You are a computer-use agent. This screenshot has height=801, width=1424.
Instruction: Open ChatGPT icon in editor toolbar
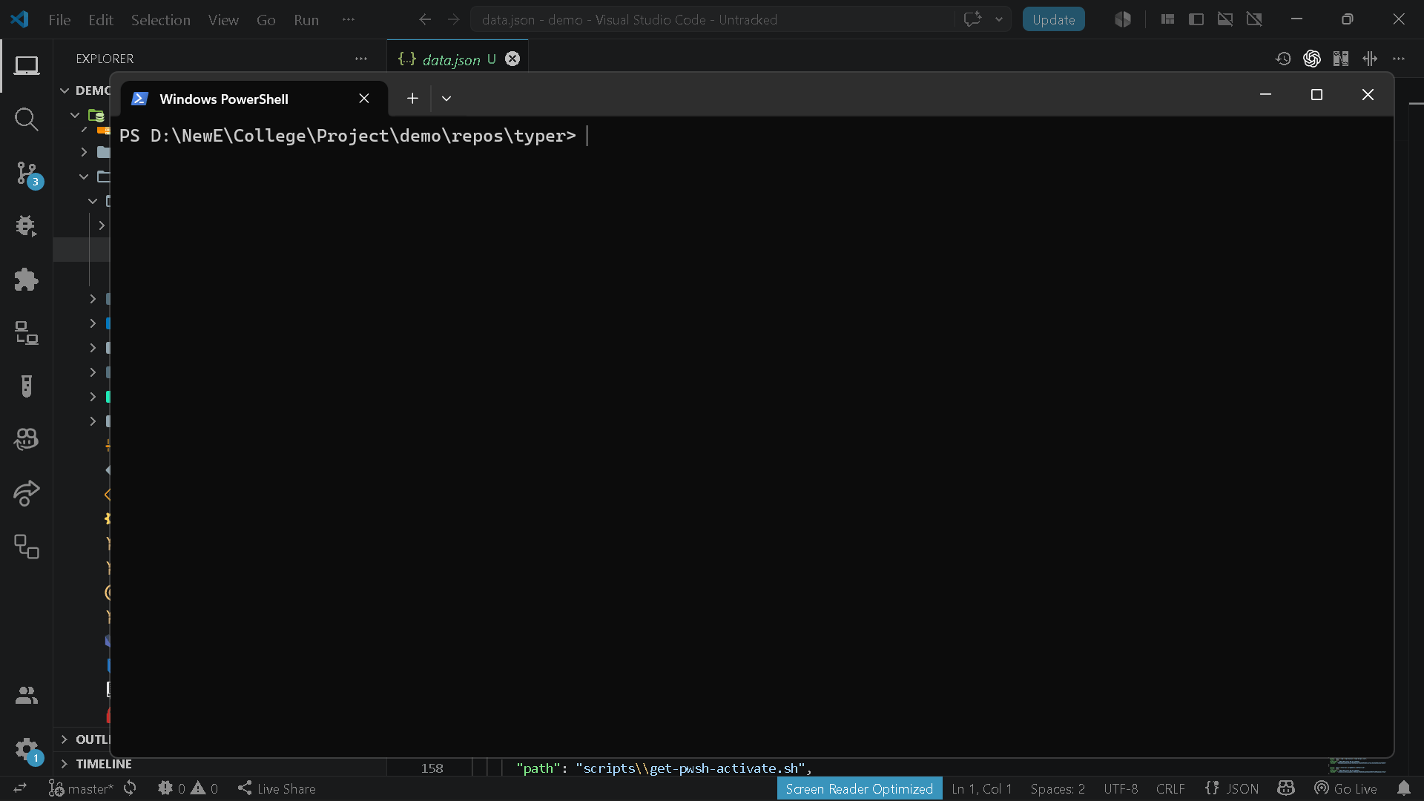(x=1311, y=59)
